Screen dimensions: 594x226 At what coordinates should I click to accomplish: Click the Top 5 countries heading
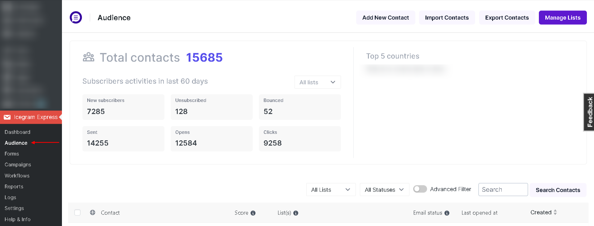(x=393, y=56)
